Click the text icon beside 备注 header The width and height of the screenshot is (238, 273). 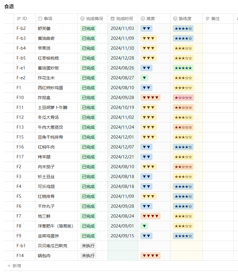[x=208, y=19]
